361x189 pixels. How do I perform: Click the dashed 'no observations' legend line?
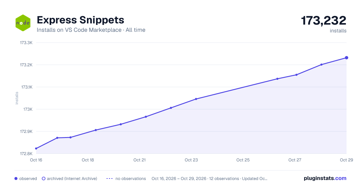point(110,178)
